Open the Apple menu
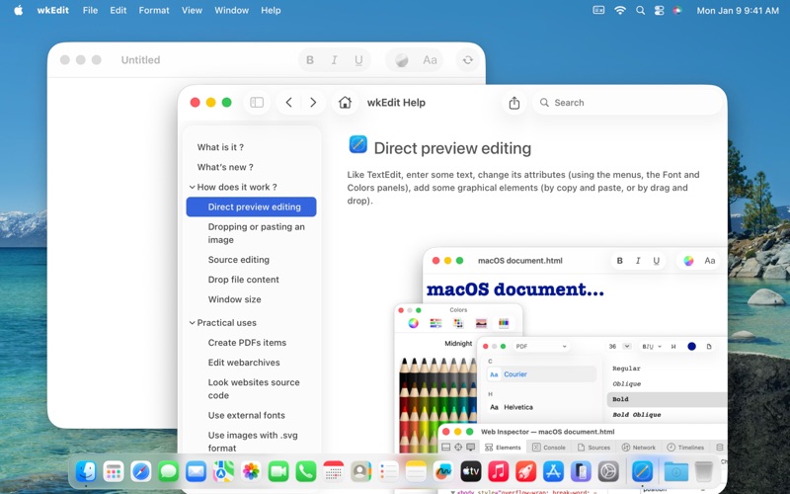Screen dimensions: 790x494 pyautogui.click(x=19, y=10)
